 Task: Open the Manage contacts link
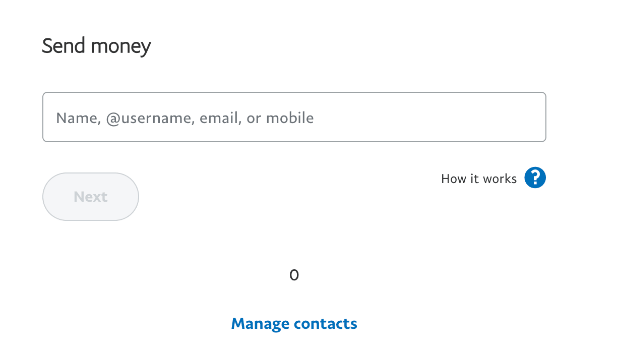click(x=294, y=323)
